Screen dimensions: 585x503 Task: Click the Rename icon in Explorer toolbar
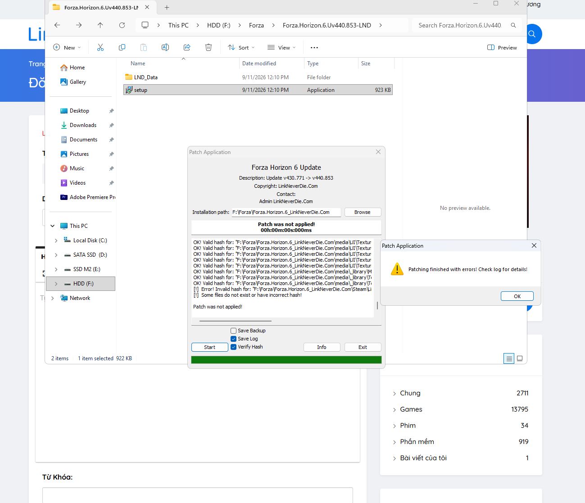[x=165, y=47]
